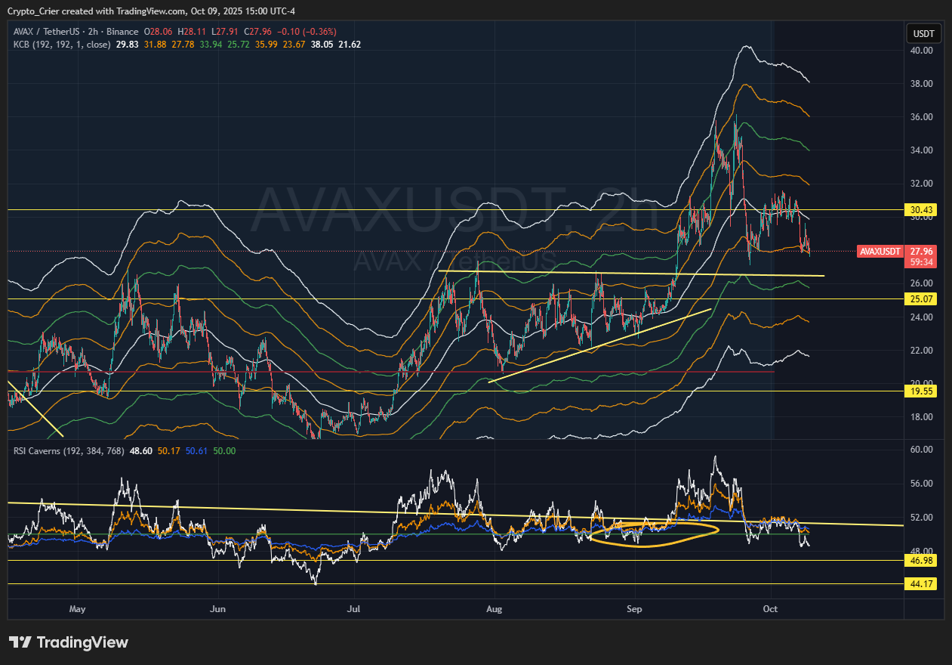
Task: Click the 26.00 price axis tick
Action: [922, 283]
